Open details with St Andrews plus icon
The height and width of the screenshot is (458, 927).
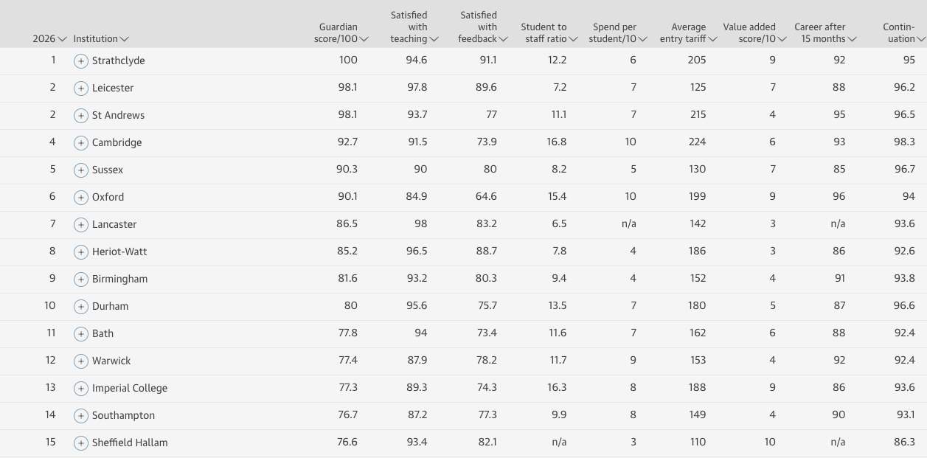pyautogui.click(x=81, y=116)
